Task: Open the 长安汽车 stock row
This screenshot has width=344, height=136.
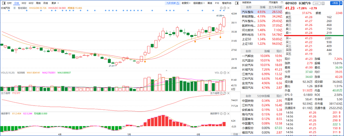Action: point(262,65)
